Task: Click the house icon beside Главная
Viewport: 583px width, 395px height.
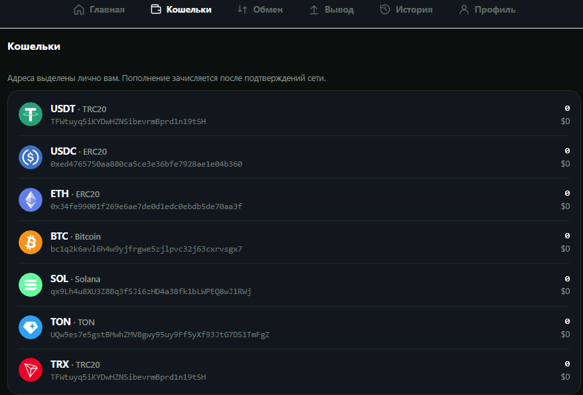Action: (79, 10)
